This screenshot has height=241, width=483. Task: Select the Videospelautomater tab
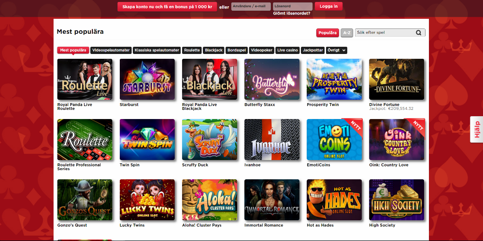click(111, 51)
